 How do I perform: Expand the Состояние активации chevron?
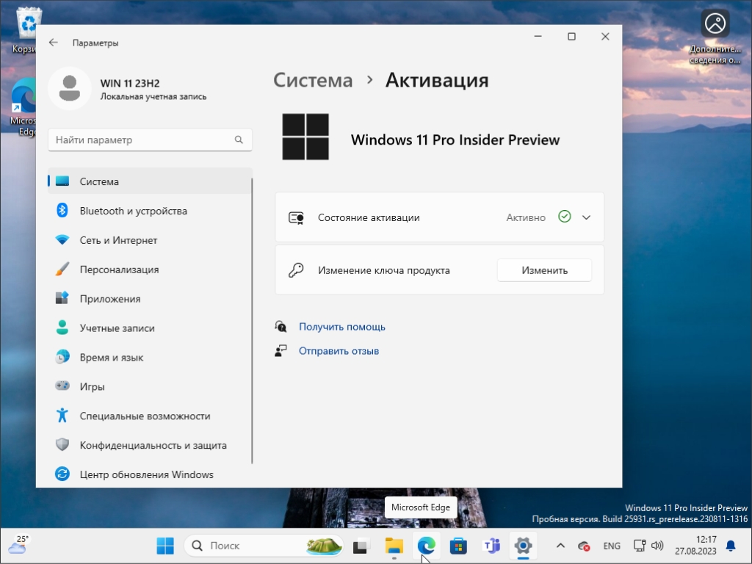[586, 217]
